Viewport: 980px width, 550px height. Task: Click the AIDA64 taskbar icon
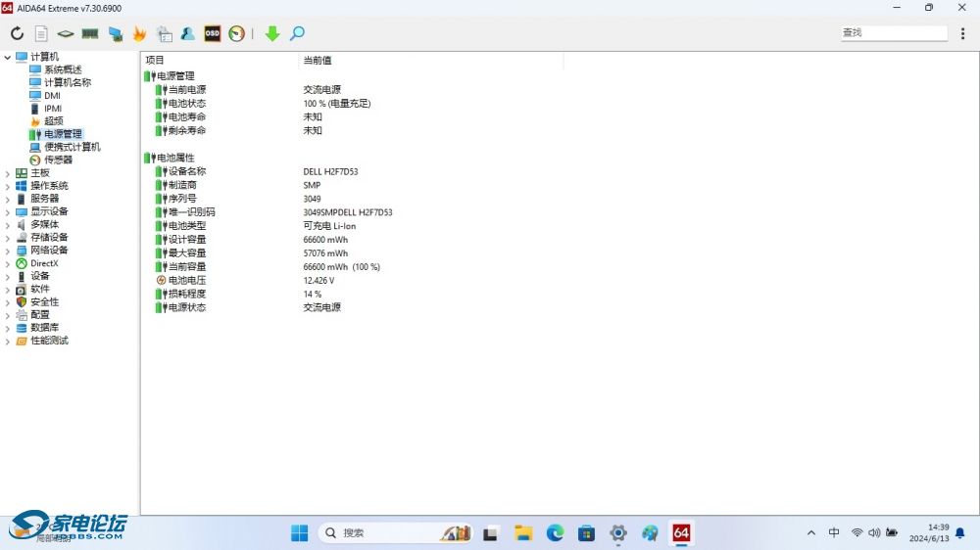(681, 532)
